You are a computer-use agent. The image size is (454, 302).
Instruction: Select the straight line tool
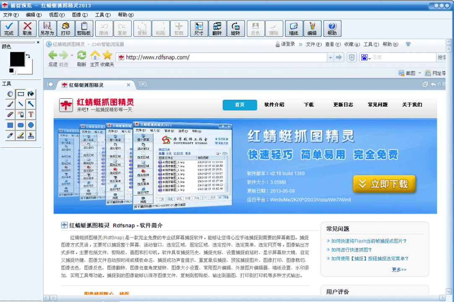[x=21, y=104]
